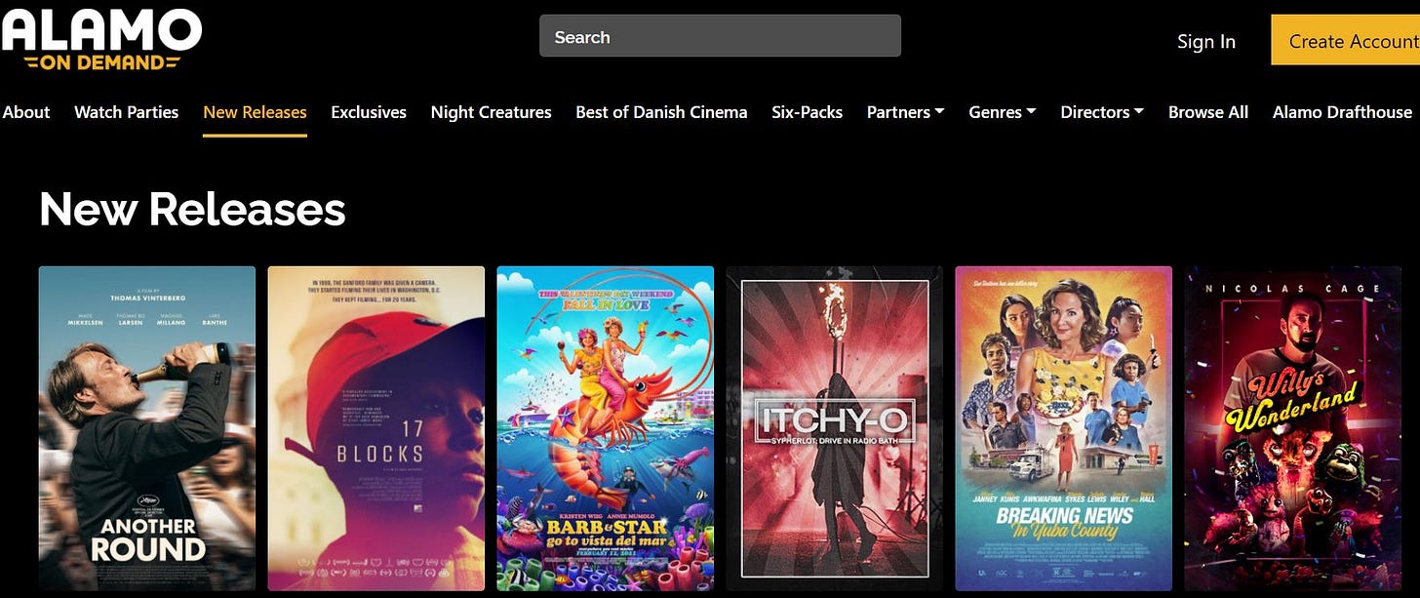Select Breaking News in Yuba County poster
The height and width of the screenshot is (598, 1420).
click(x=1064, y=428)
